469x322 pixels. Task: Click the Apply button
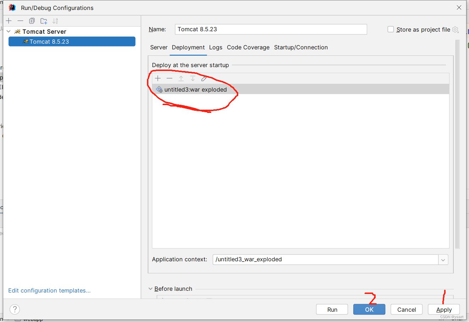[444, 309]
